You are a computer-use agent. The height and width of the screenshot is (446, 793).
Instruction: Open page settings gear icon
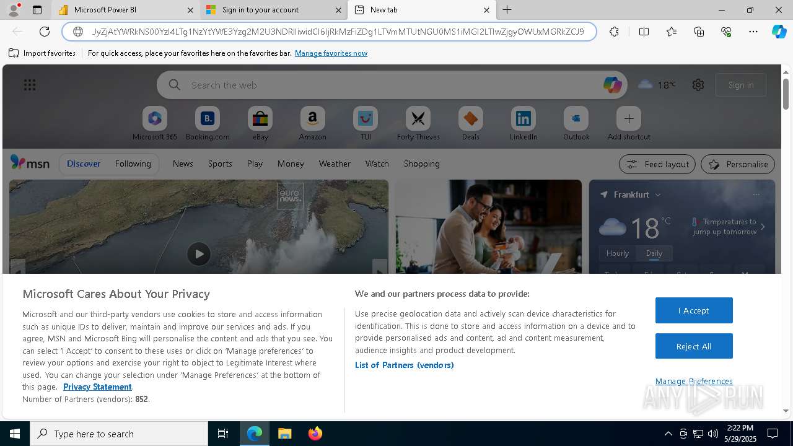click(698, 85)
